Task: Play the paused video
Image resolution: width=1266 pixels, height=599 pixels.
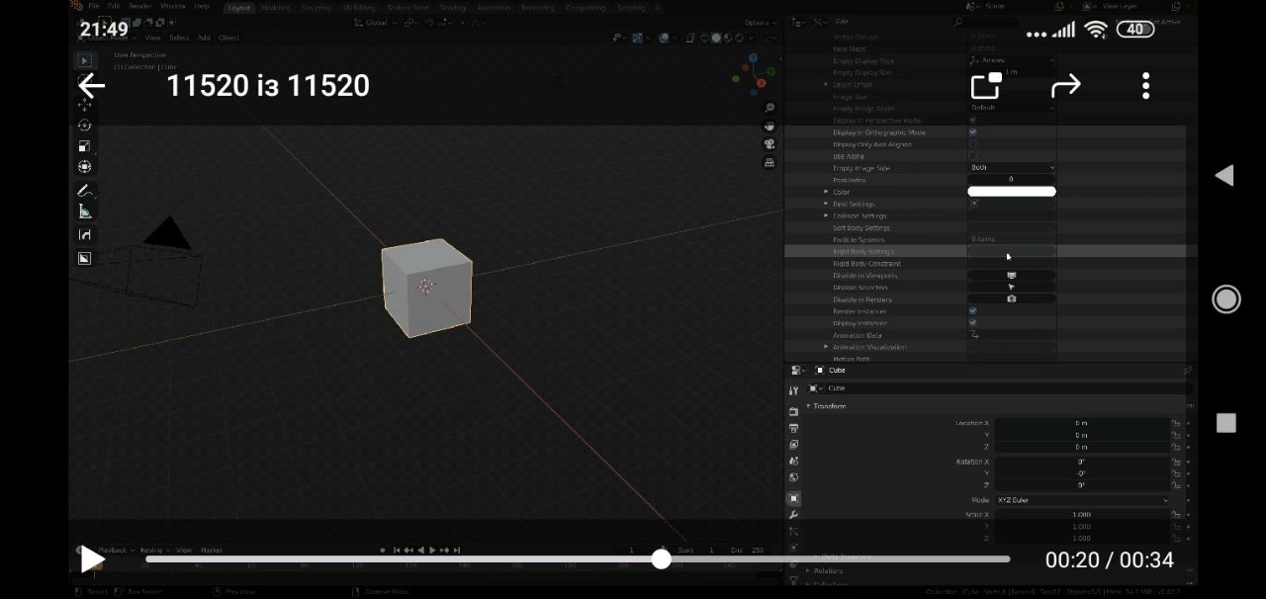Action: coord(92,559)
